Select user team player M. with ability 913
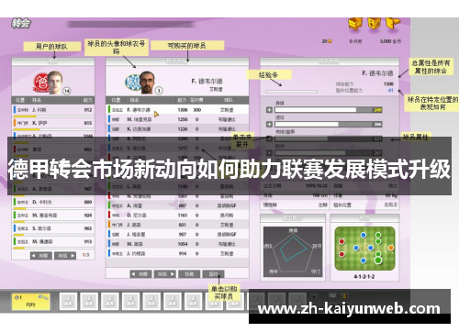 tap(53, 241)
